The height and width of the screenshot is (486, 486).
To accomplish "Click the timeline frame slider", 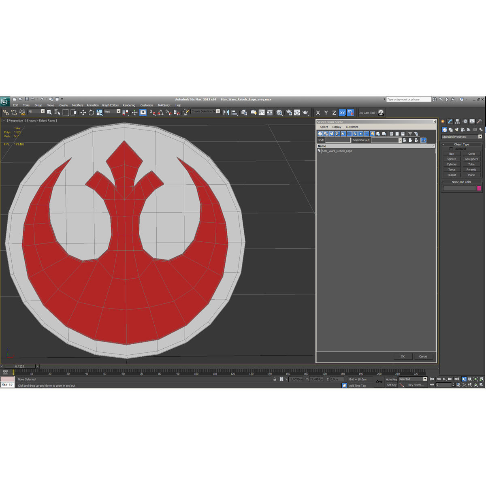I will pos(19,366).
